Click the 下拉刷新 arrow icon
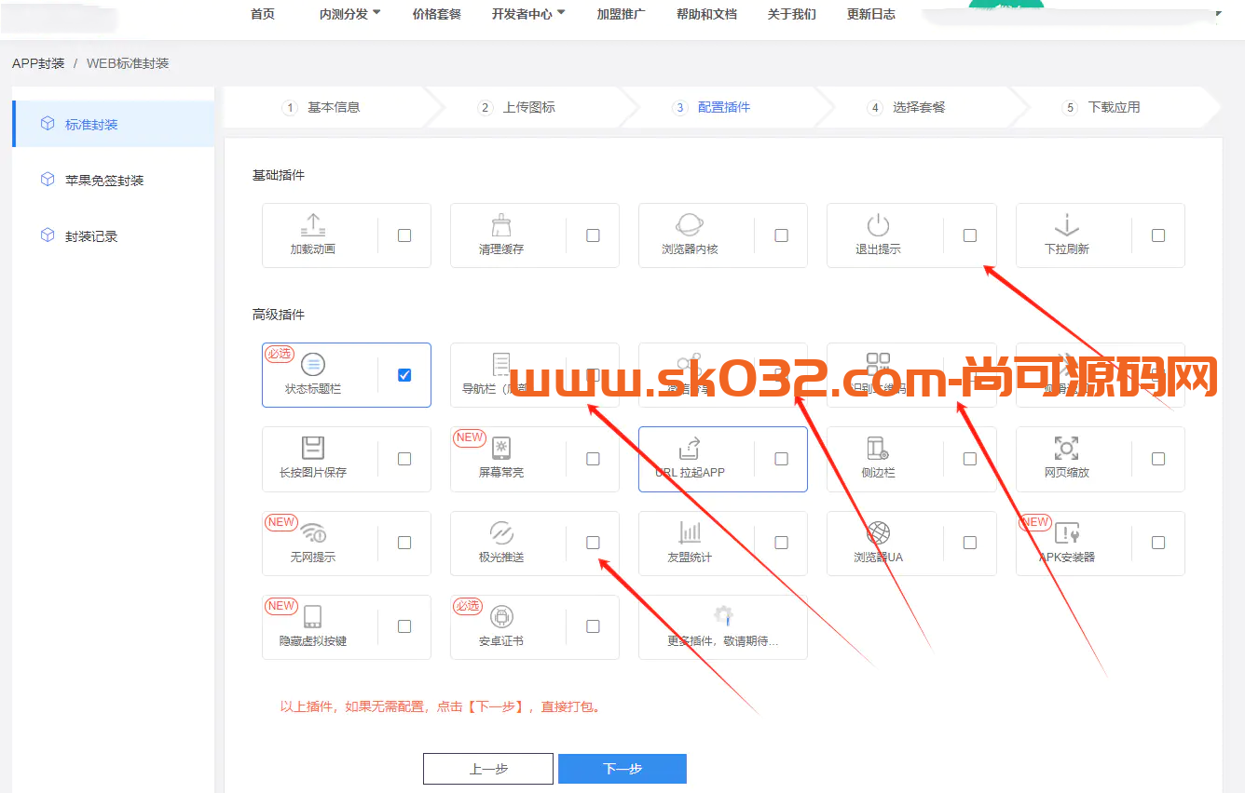The image size is (1245, 793). point(1066,225)
